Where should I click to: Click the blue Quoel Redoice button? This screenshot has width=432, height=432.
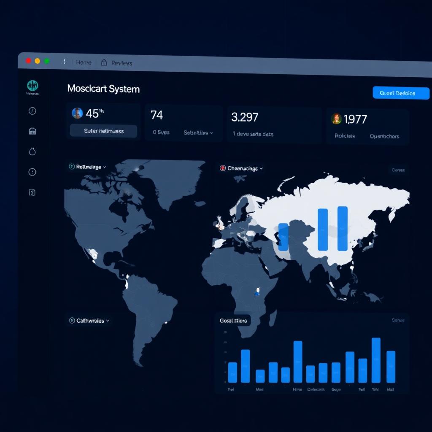(400, 93)
